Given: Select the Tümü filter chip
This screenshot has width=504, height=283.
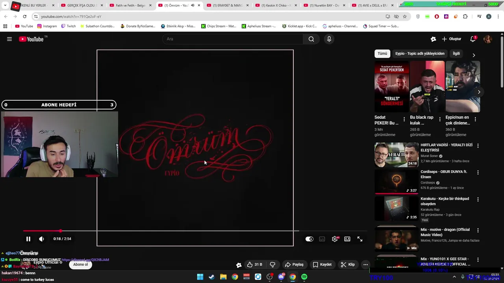Looking at the screenshot, I should tap(382, 53).
